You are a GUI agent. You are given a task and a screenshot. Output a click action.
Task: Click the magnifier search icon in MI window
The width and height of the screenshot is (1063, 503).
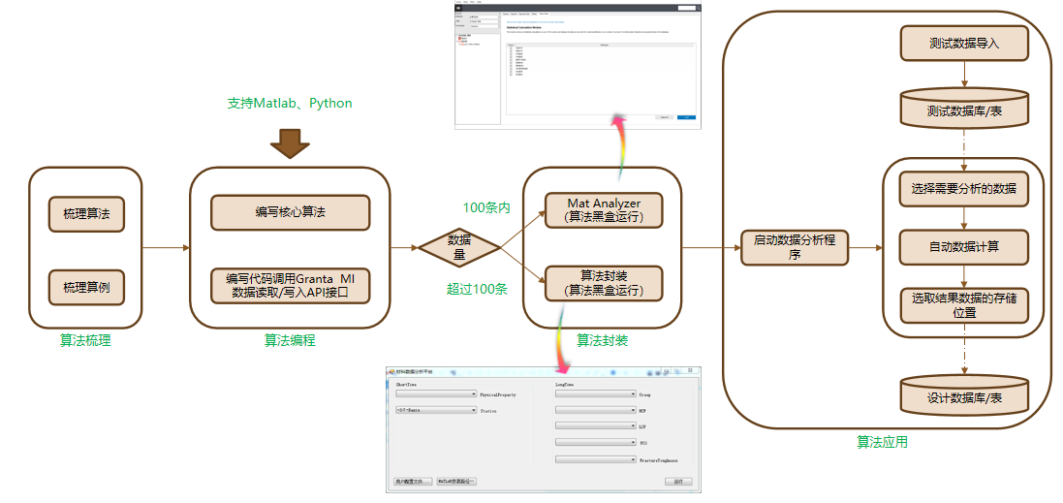point(699,8)
